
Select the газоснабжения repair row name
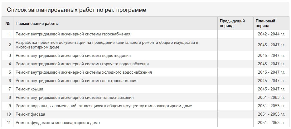(73, 34)
